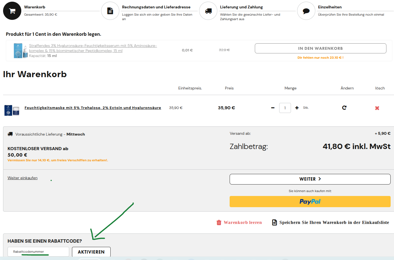Pay with the PayPal button
This screenshot has width=394, height=260.
pos(310,202)
